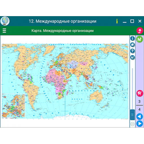The image size is (144, 144).
Task: Open the blue info icon in the map sidebar
Action: coord(132,38)
